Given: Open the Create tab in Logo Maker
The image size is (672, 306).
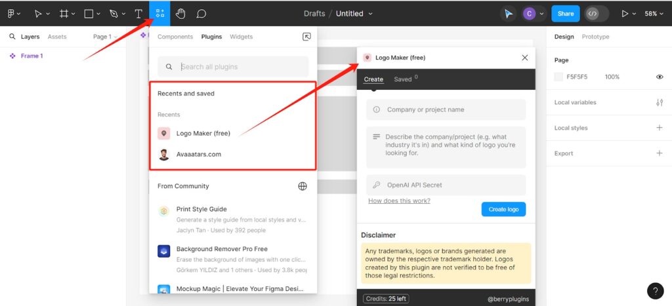Looking at the screenshot, I should (x=373, y=79).
